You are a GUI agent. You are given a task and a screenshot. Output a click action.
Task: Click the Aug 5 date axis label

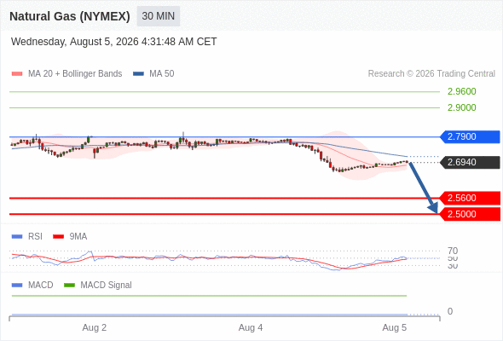pyautogui.click(x=394, y=327)
